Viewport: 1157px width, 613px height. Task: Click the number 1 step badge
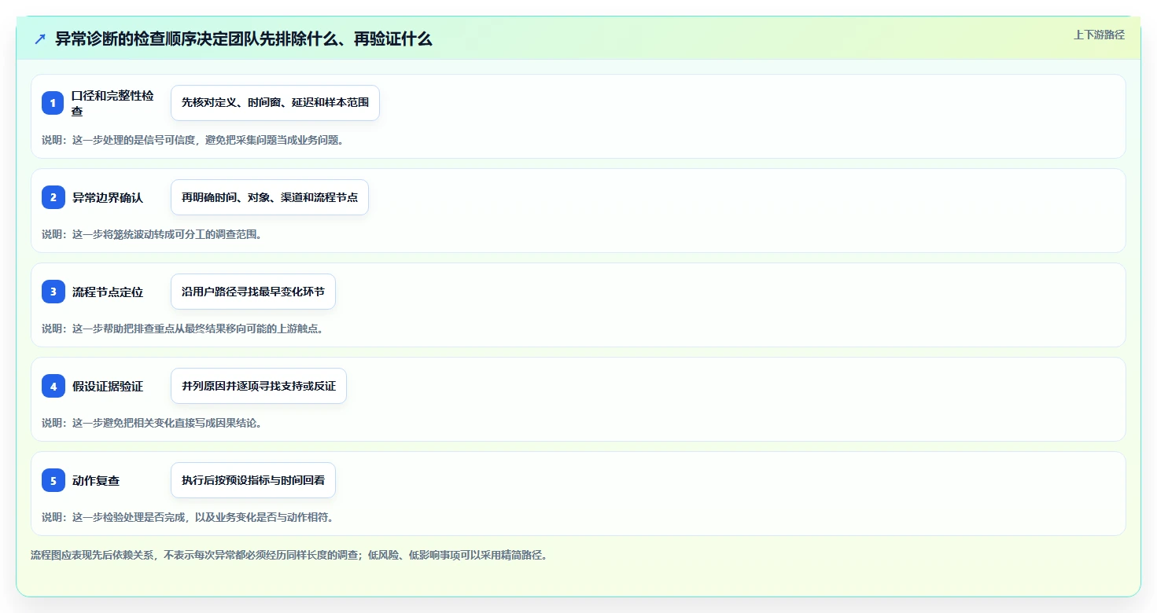click(53, 103)
